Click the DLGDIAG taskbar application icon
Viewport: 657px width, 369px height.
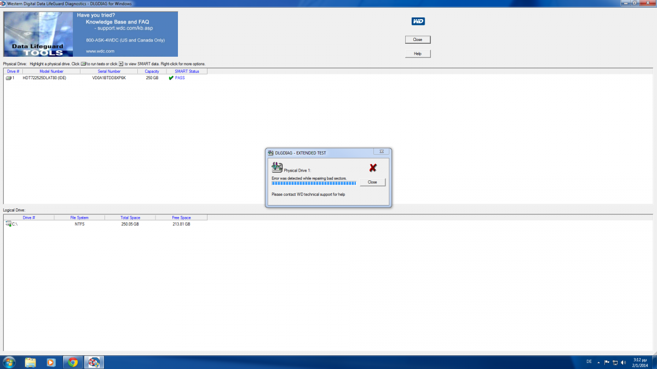[94, 362]
